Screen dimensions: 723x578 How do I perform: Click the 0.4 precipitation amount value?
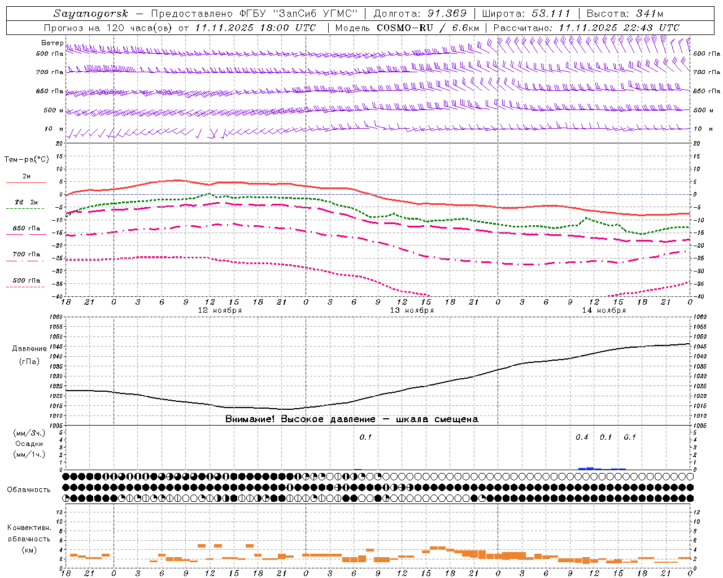582,437
